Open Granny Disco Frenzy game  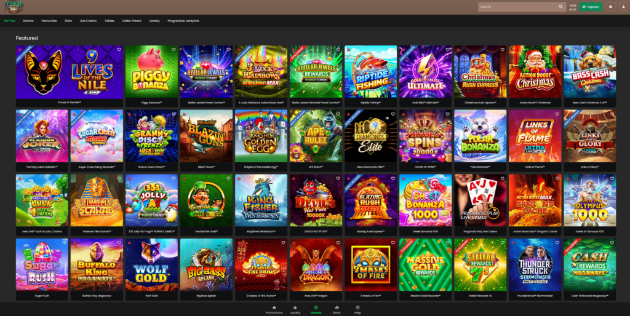tap(151, 141)
